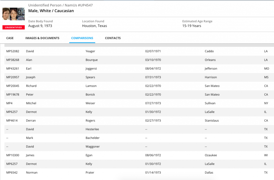Open the MP20957 case entry
This screenshot has width=274, height=180.
pyautogui.click(x=13, y=77)
